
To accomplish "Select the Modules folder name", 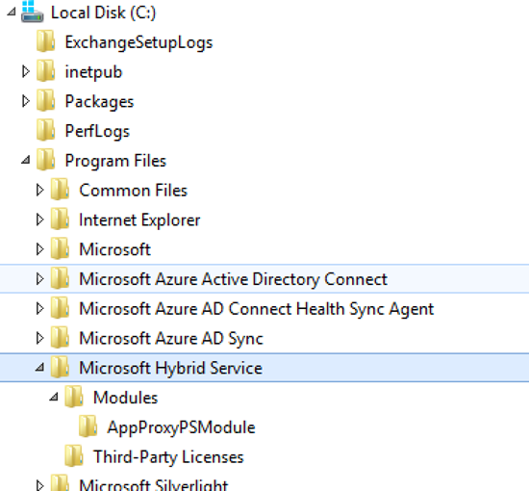I will 125,398.
